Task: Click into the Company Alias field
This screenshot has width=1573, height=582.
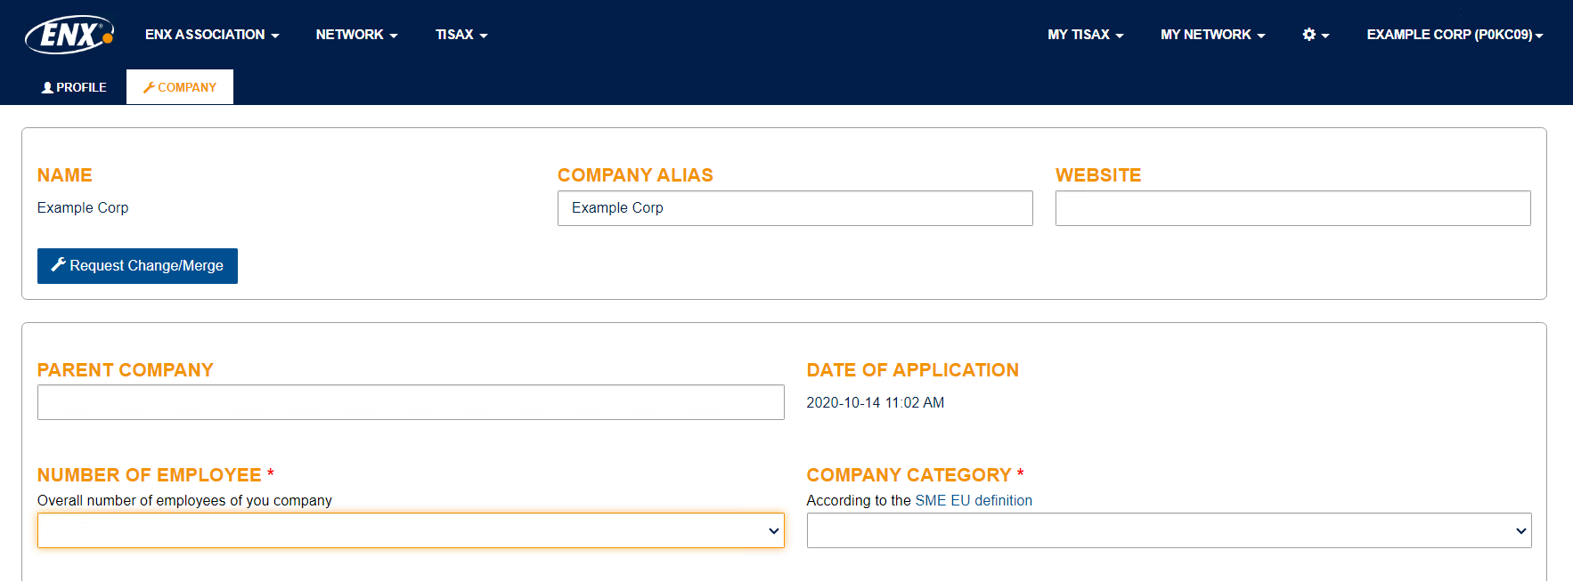Action: click(x=795, y=208)
